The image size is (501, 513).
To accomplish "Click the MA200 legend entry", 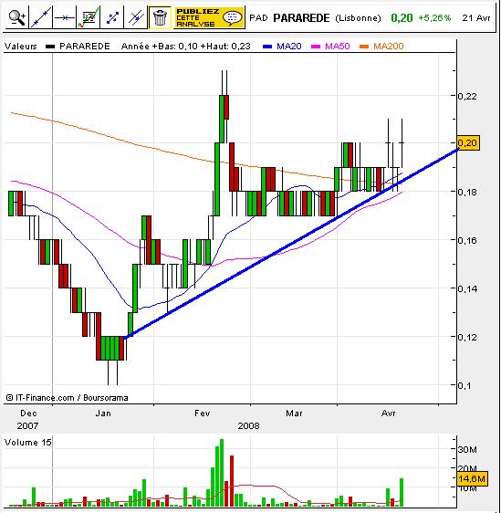I will [x=381, y=47].
